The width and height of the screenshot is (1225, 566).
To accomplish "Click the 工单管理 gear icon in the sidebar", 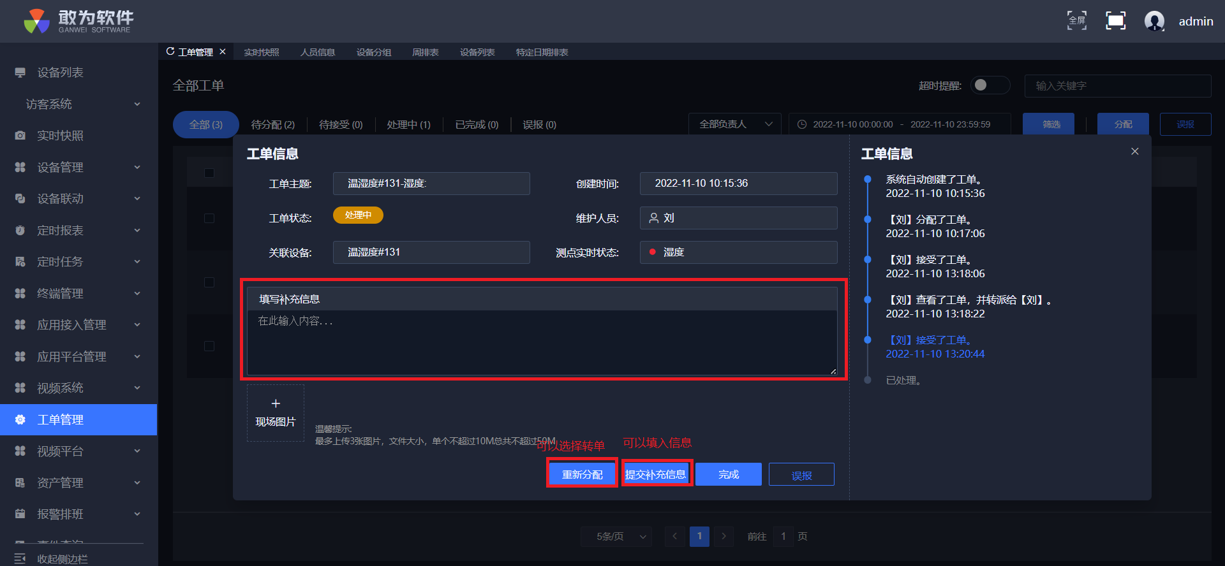I will (20, 419).
